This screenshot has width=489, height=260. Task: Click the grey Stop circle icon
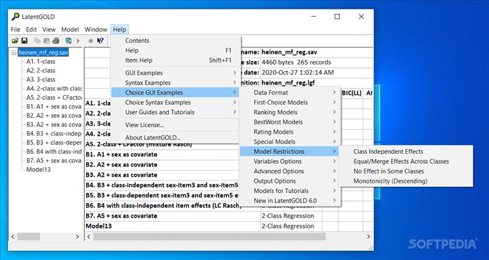tap(91, 41)
